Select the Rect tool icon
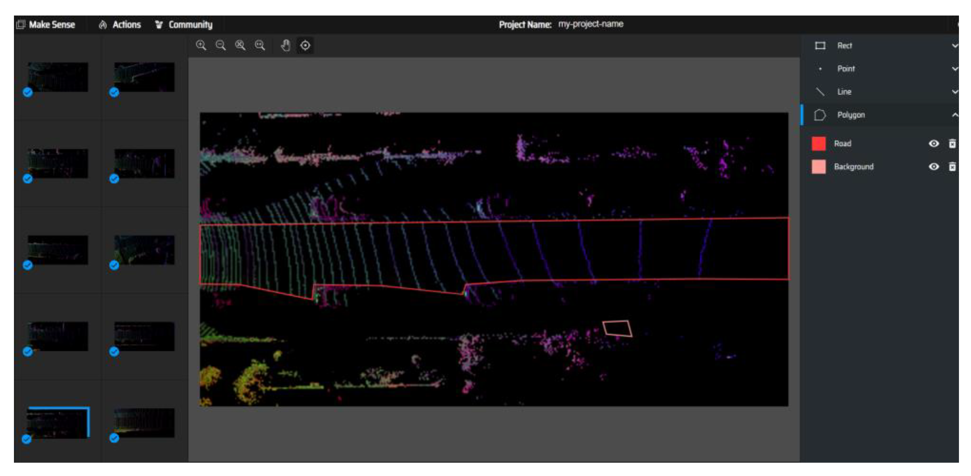The image size is (971, 476). coord(820,46)
